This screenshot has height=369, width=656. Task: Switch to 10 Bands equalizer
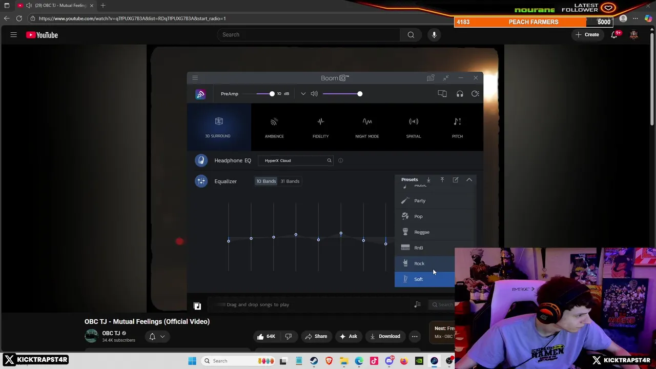(x=266, y=181)
